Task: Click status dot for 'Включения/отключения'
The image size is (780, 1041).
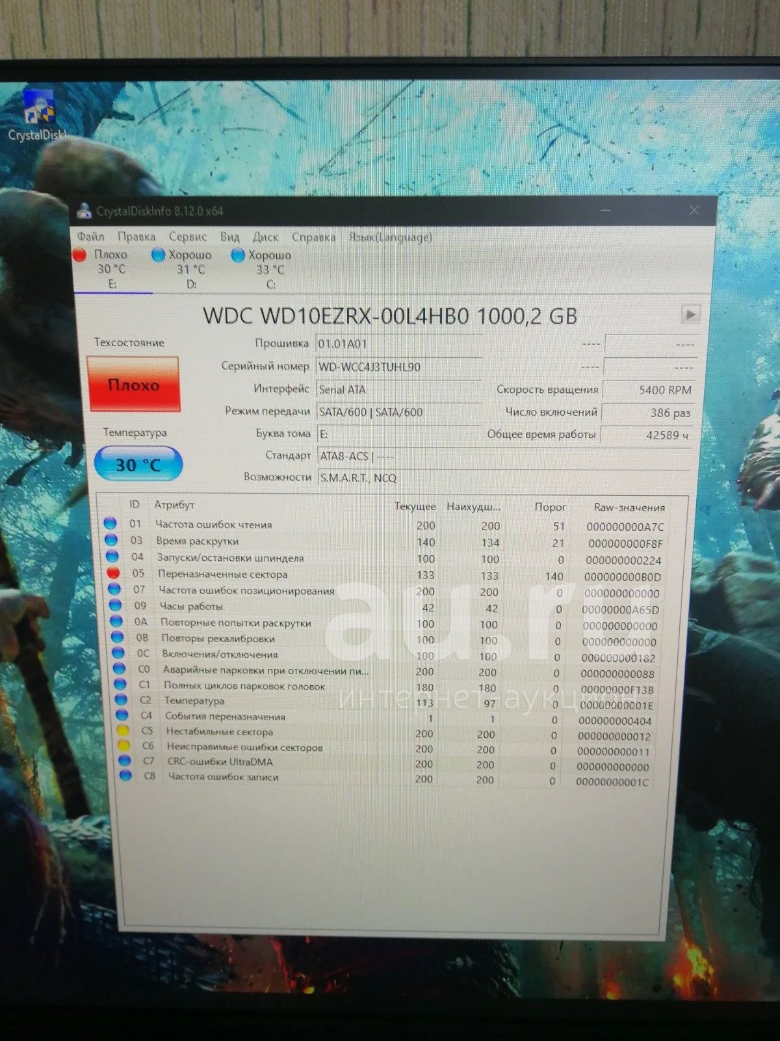Action: tap(118, 653)
